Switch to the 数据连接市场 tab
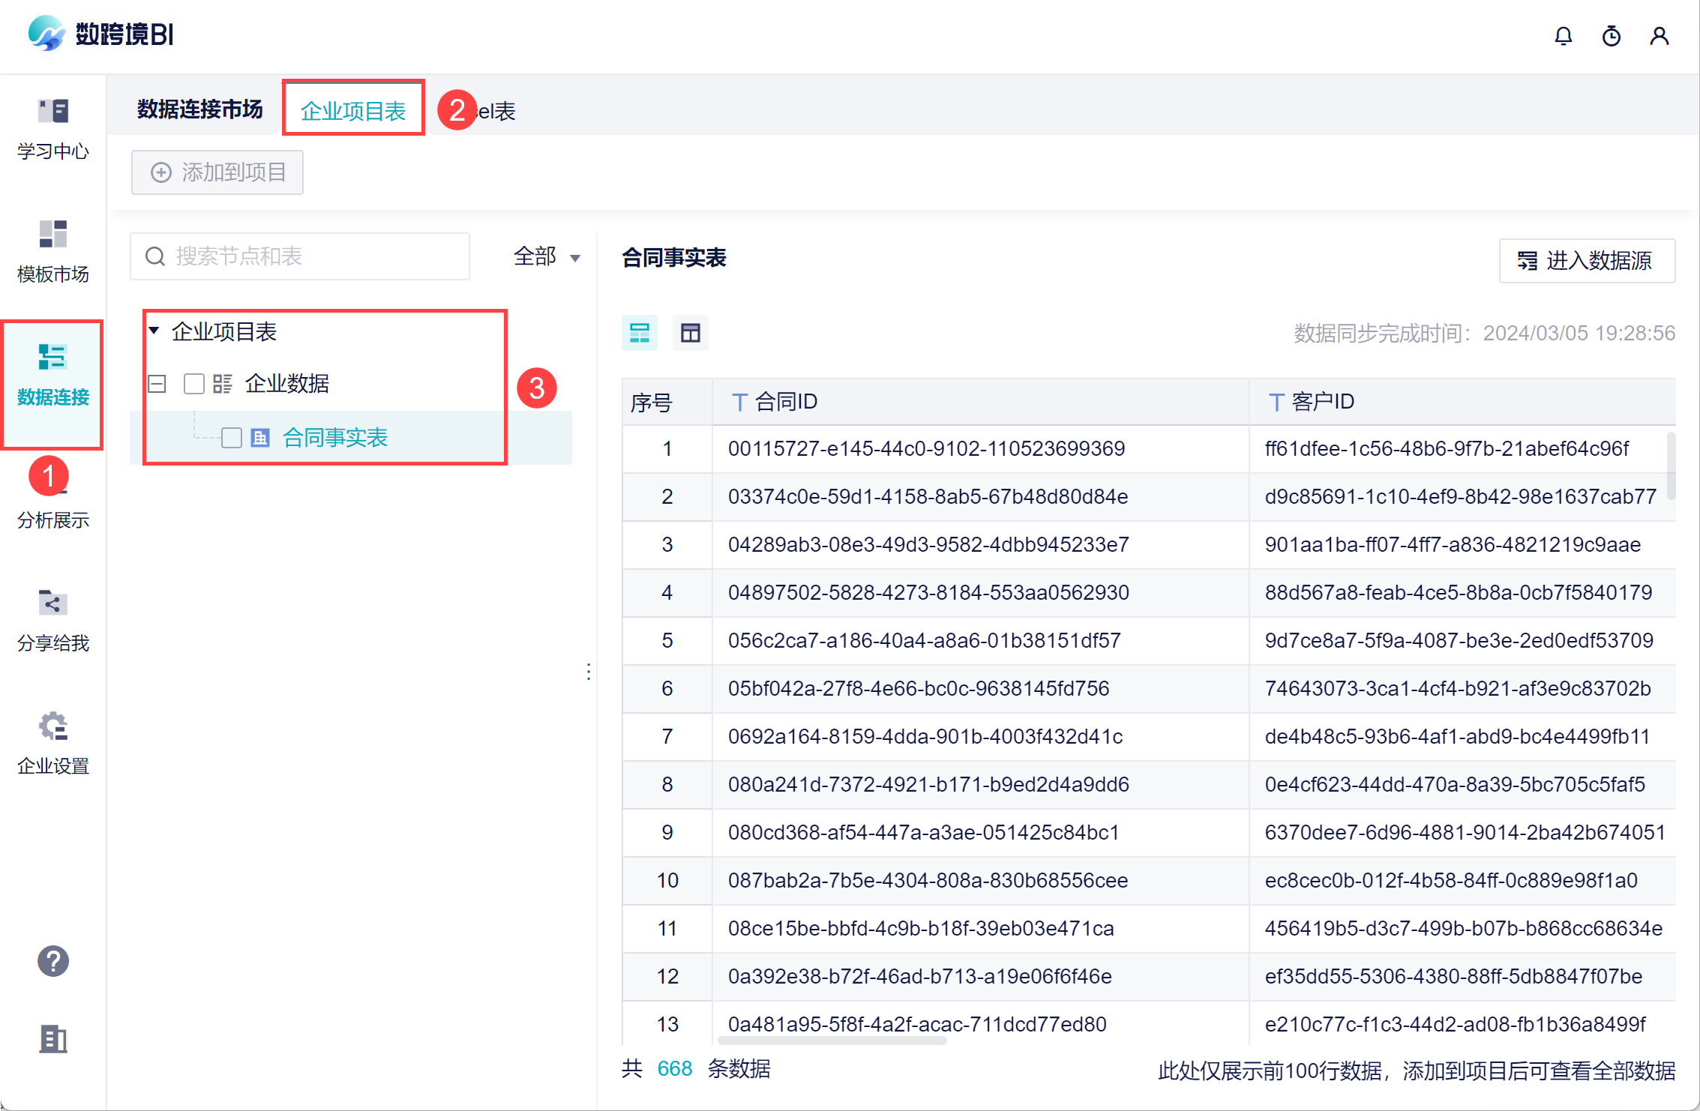Viewport: 1700px width, 1111px height. tap(199, 110)
